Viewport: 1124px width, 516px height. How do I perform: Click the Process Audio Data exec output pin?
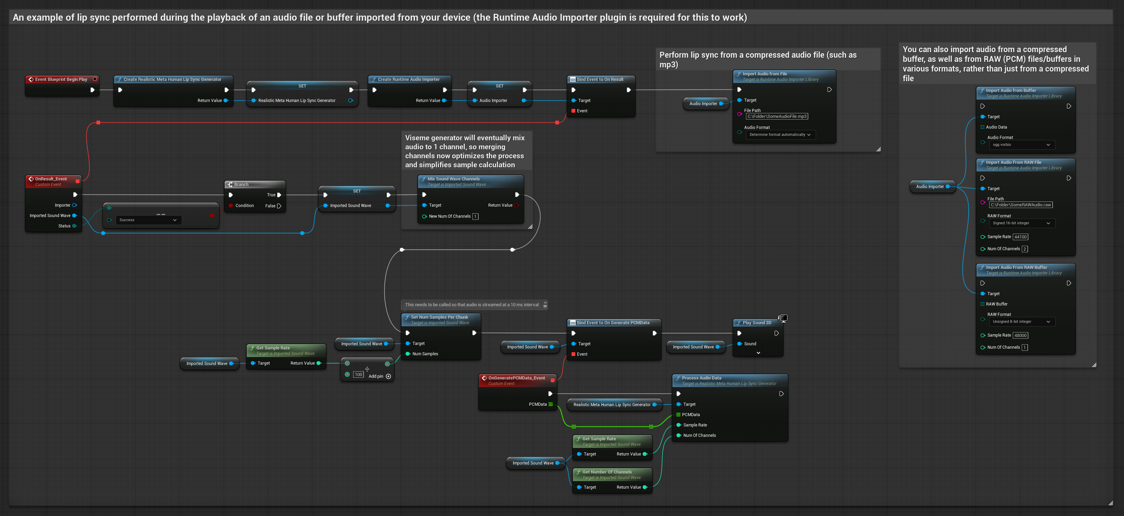tap(781, 394)
